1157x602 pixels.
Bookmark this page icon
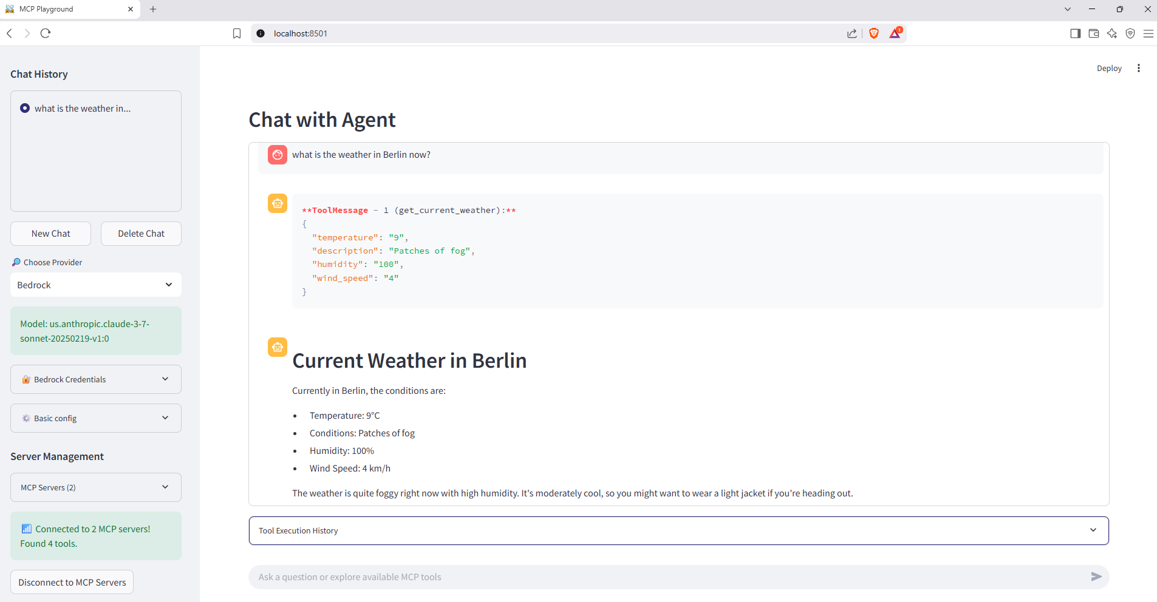click(237, 33)
